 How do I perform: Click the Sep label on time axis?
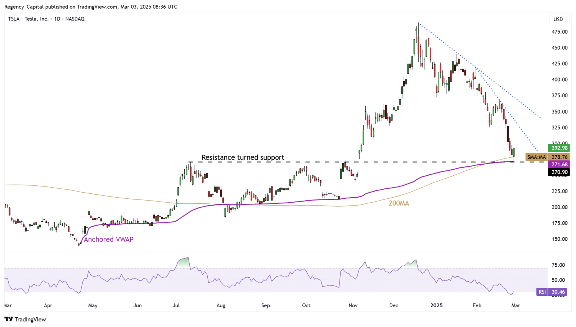265,305
